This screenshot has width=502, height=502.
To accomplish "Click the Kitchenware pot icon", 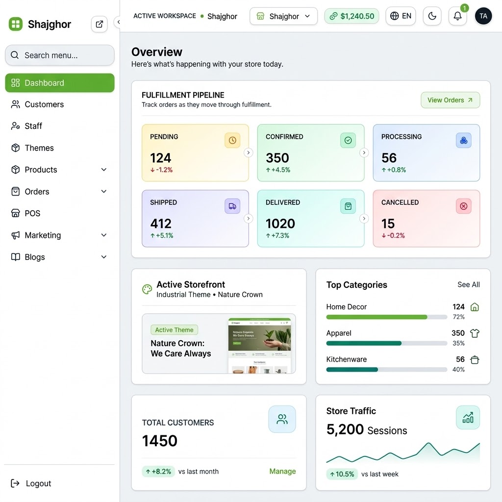I will [x=475, y=360].
